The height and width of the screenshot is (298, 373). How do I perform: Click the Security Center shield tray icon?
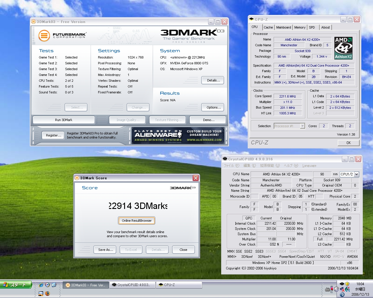coord(347,284)
